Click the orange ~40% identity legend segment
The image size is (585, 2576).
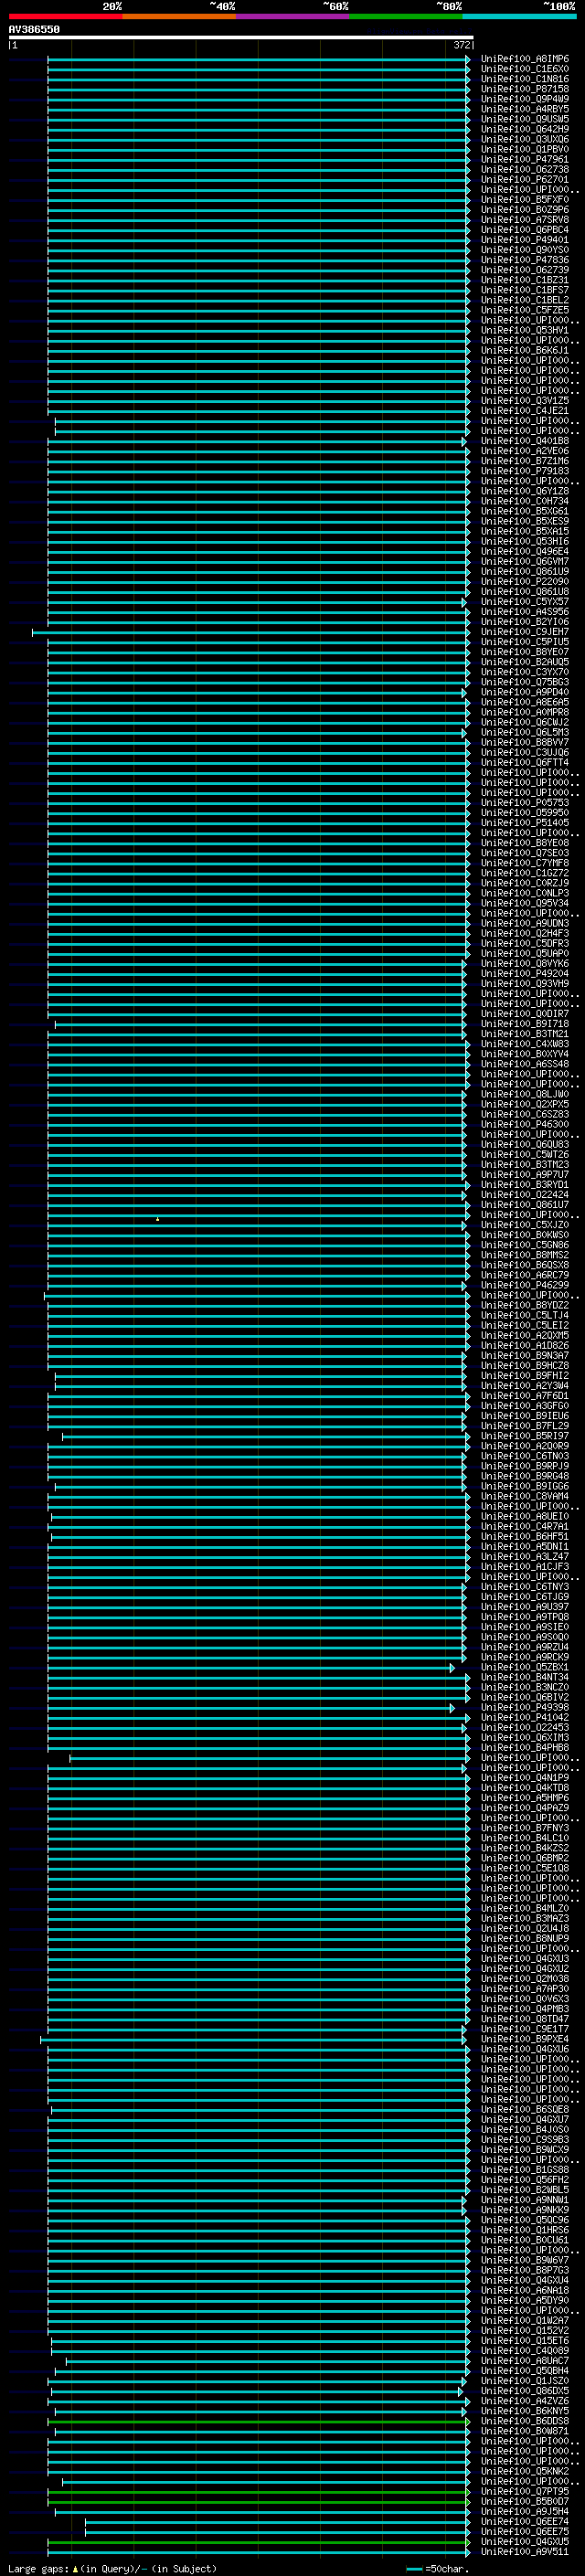pyautogui.click(x=179, y=16)
